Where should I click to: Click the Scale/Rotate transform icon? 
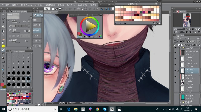pyautogui.click(x=86, y=9)
